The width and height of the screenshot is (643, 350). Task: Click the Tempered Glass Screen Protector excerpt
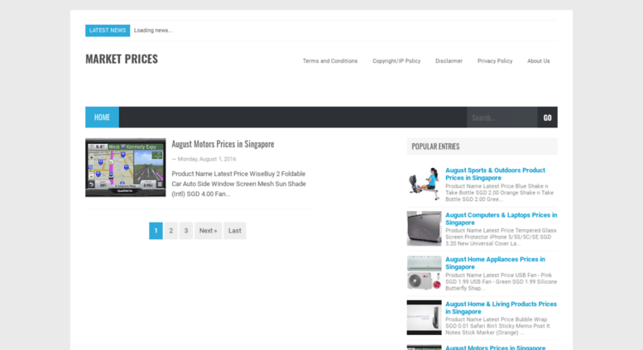click(501, 237)
